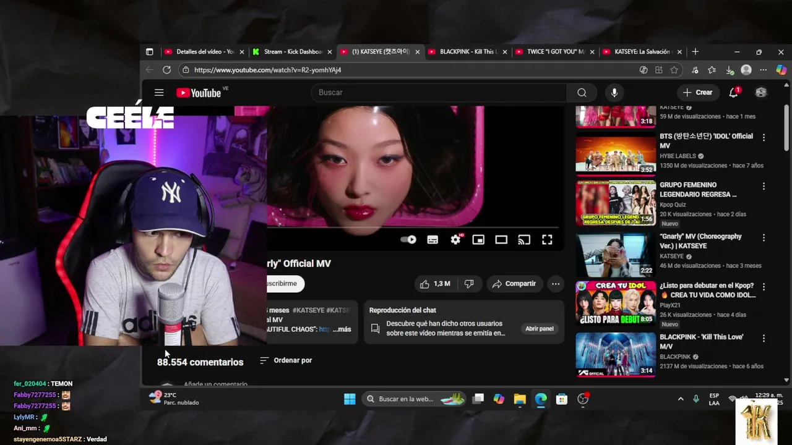Screen dimensions: 792x445
Task: Open the "Ordenar por" comments sort dropdown
Action: click(286, 360)
